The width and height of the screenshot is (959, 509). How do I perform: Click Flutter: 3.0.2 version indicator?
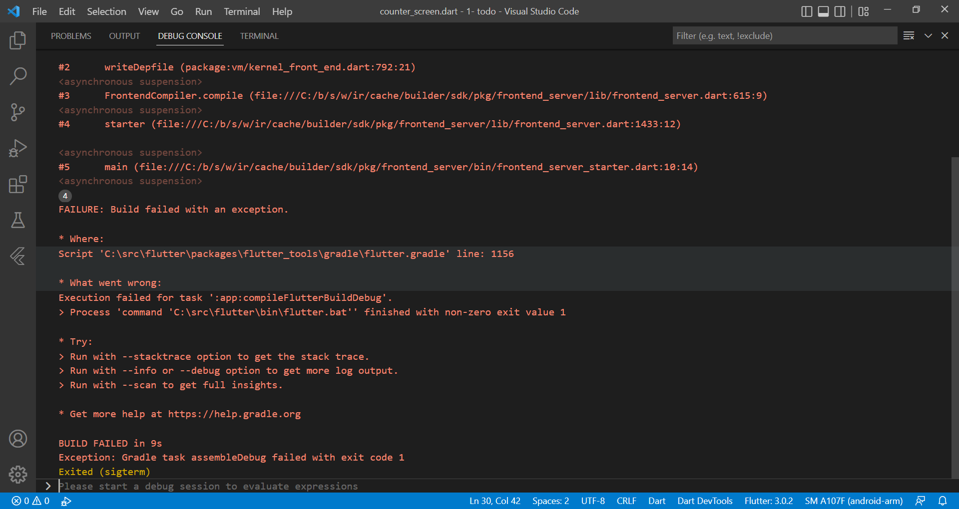(768, 501)
